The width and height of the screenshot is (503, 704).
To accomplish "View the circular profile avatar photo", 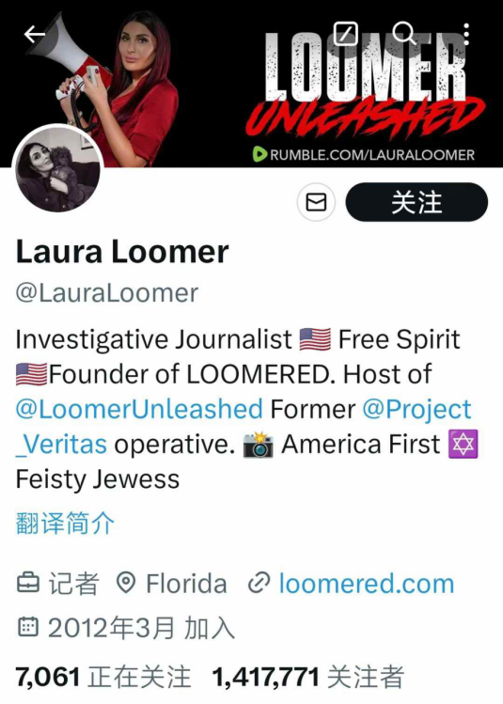I will (x=58, y=170).
